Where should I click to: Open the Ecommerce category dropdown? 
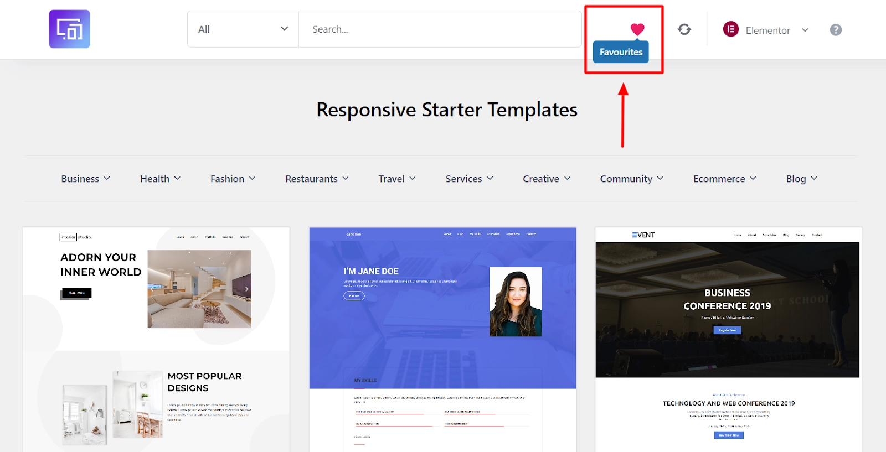tap(724, 179)
